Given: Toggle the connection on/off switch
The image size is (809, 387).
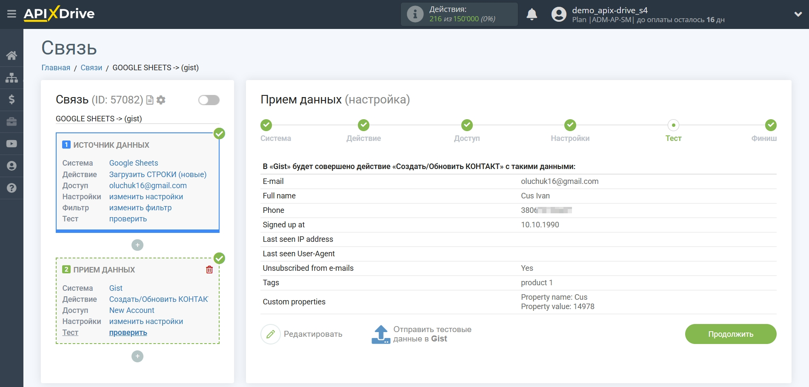Looking at the screenshot, I should (x=209, y=100).
